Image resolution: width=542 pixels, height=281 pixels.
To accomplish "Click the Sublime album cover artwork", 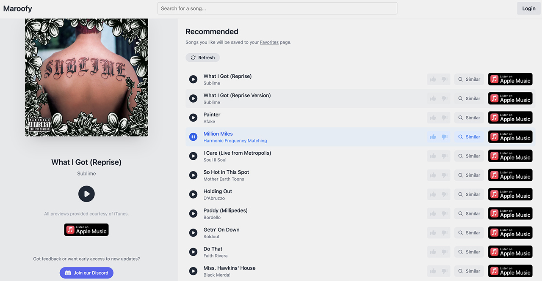I will (86, 77).
